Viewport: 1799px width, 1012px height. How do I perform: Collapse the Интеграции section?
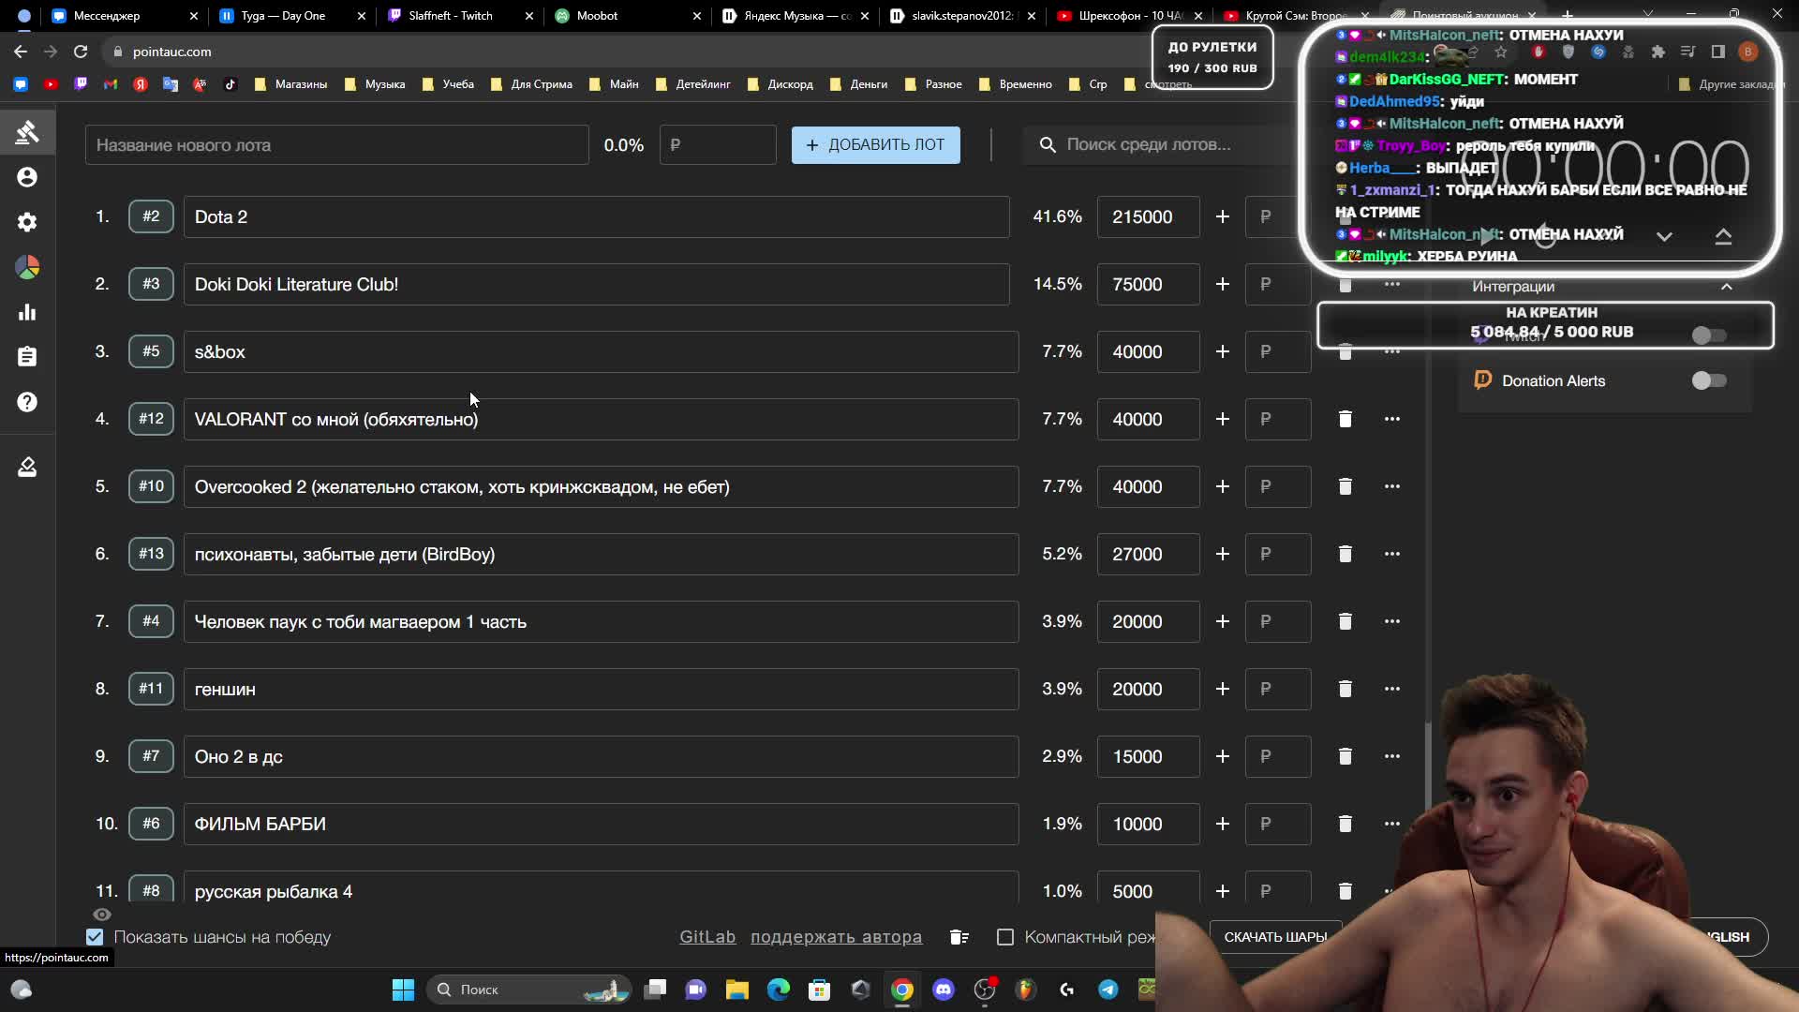pyautogui.click(x=1726, y=287)
